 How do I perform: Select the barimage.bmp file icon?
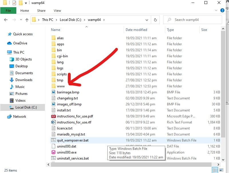pyautogui.click(x=53, y=92)
